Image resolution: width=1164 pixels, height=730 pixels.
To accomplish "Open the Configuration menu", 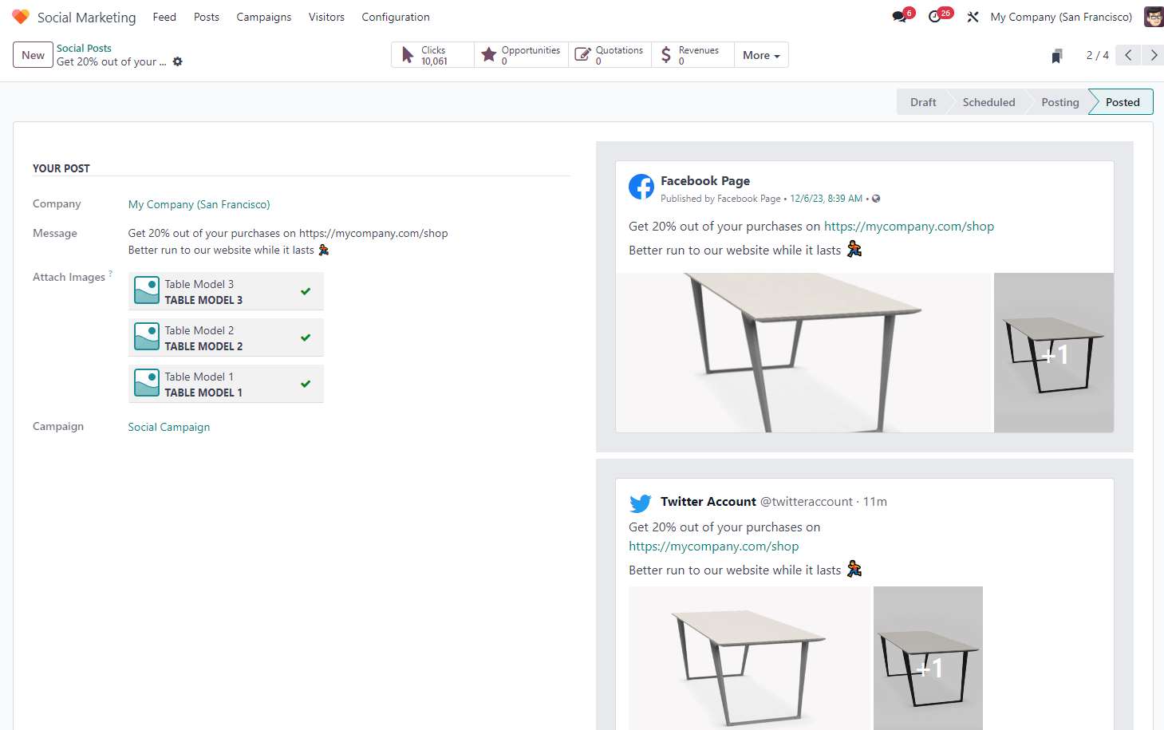I will point(395,17).
